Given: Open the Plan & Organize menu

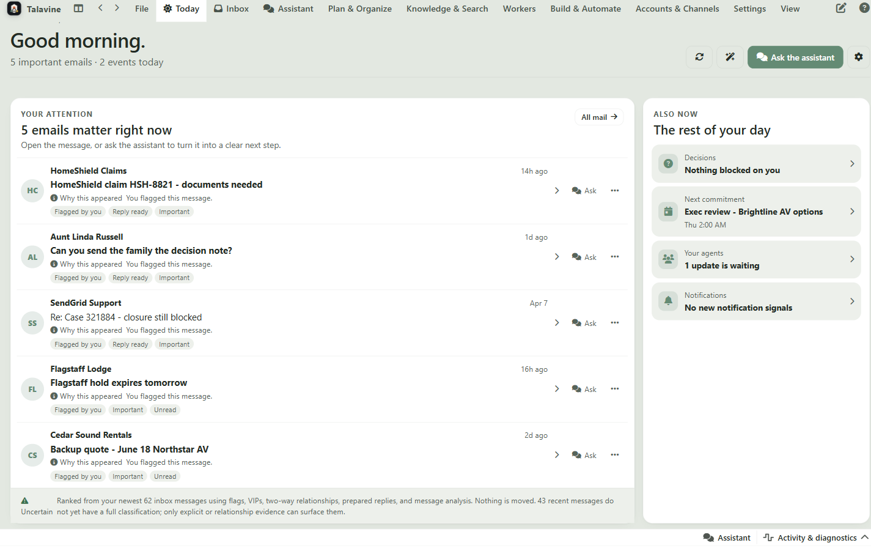Looking at the screenshot, I should 359,9.
